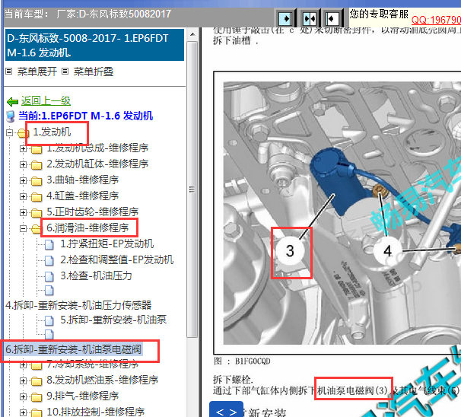Click the engine diagram image B1FG0CQD
The width and height of the screenshot is (461, 417).
(342, 213)
